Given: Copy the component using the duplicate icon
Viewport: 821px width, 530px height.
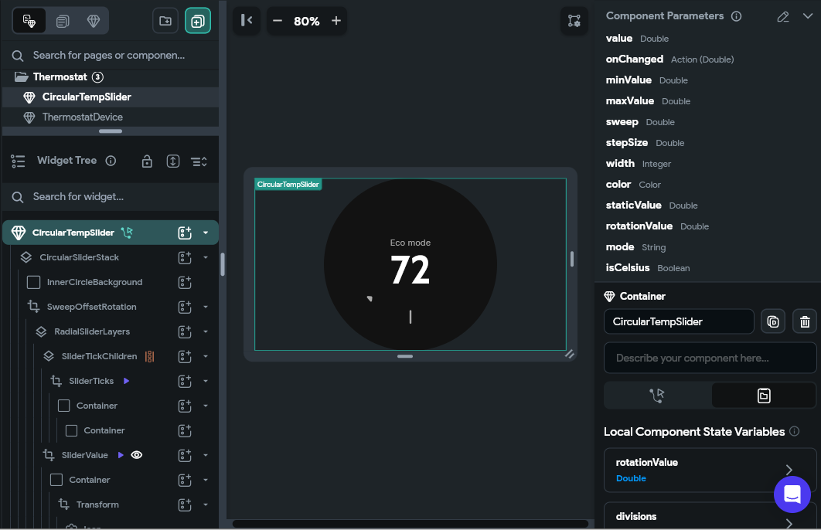Looking at the screenshot, I should (x=773, y=321).
